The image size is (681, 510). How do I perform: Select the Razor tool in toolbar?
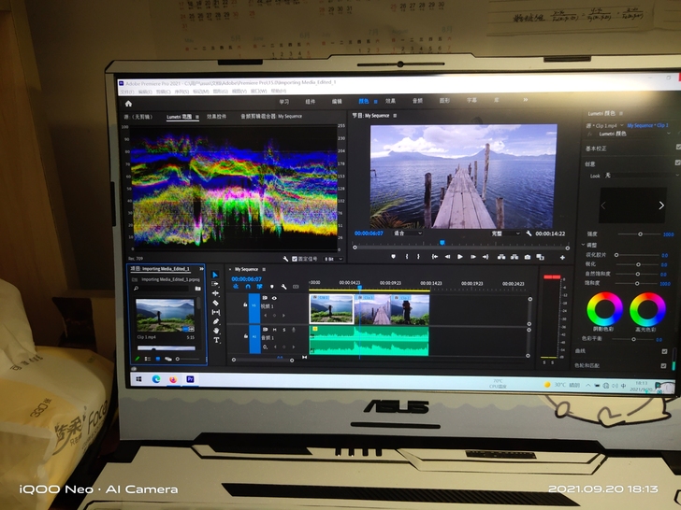[x=216, y=303]
